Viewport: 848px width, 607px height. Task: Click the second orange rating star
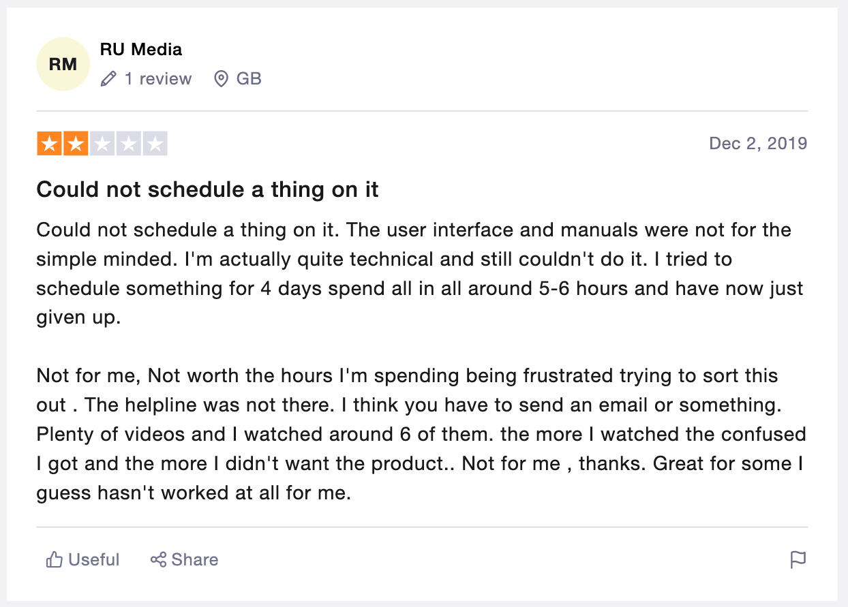point(76,144)
